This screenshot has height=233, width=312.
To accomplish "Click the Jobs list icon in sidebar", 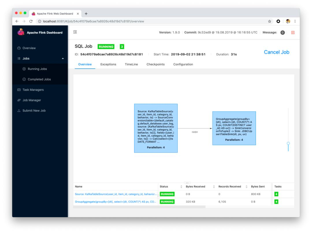I will 19,58.
